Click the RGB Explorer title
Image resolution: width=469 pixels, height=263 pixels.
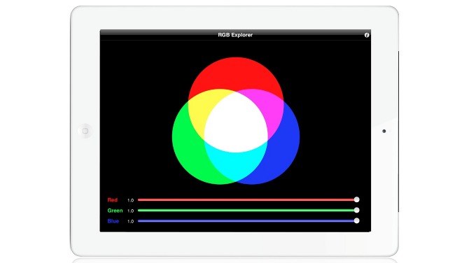click(x=235, y=35)
